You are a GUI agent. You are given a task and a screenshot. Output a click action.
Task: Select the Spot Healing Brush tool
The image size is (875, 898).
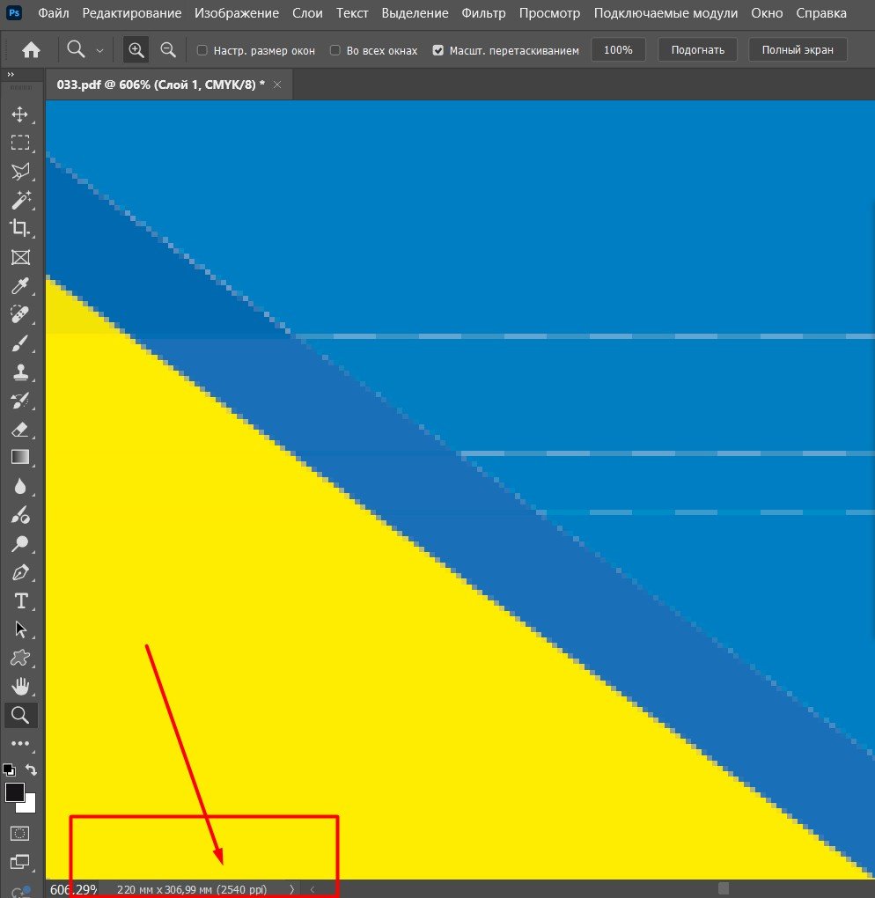(20, 313)
